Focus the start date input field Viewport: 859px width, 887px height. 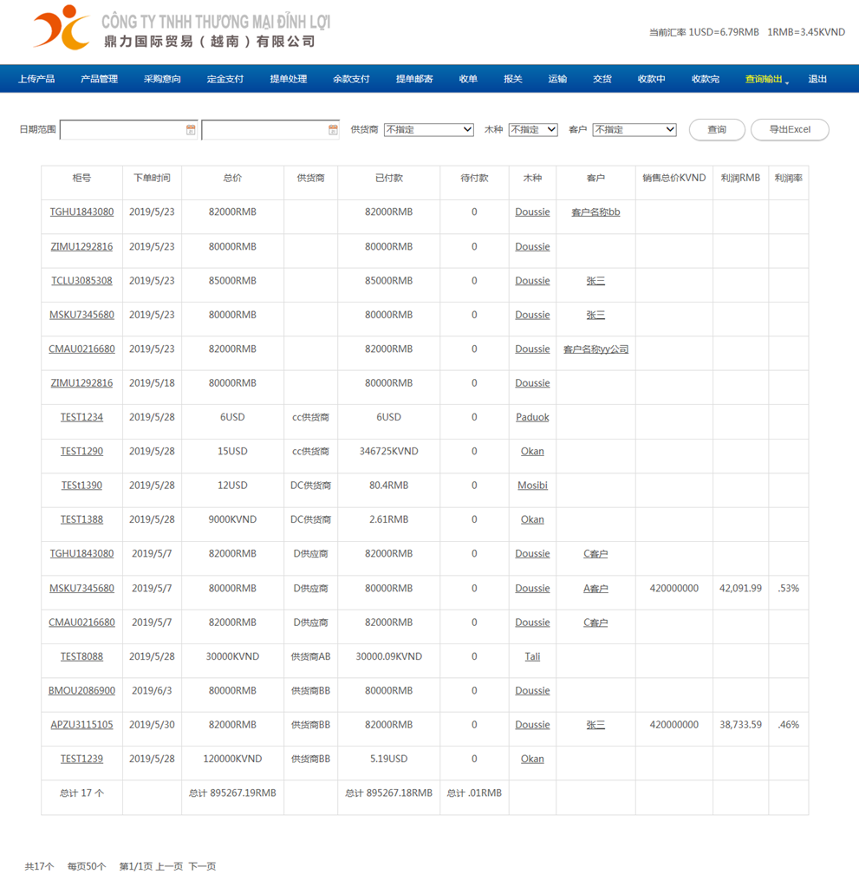click(129, 130)
